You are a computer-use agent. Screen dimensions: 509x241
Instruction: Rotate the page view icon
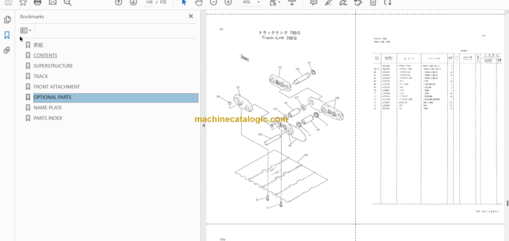pos(388,2)
